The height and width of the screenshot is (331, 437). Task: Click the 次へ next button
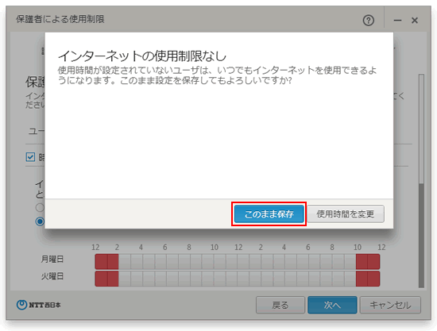click(332, 305)
